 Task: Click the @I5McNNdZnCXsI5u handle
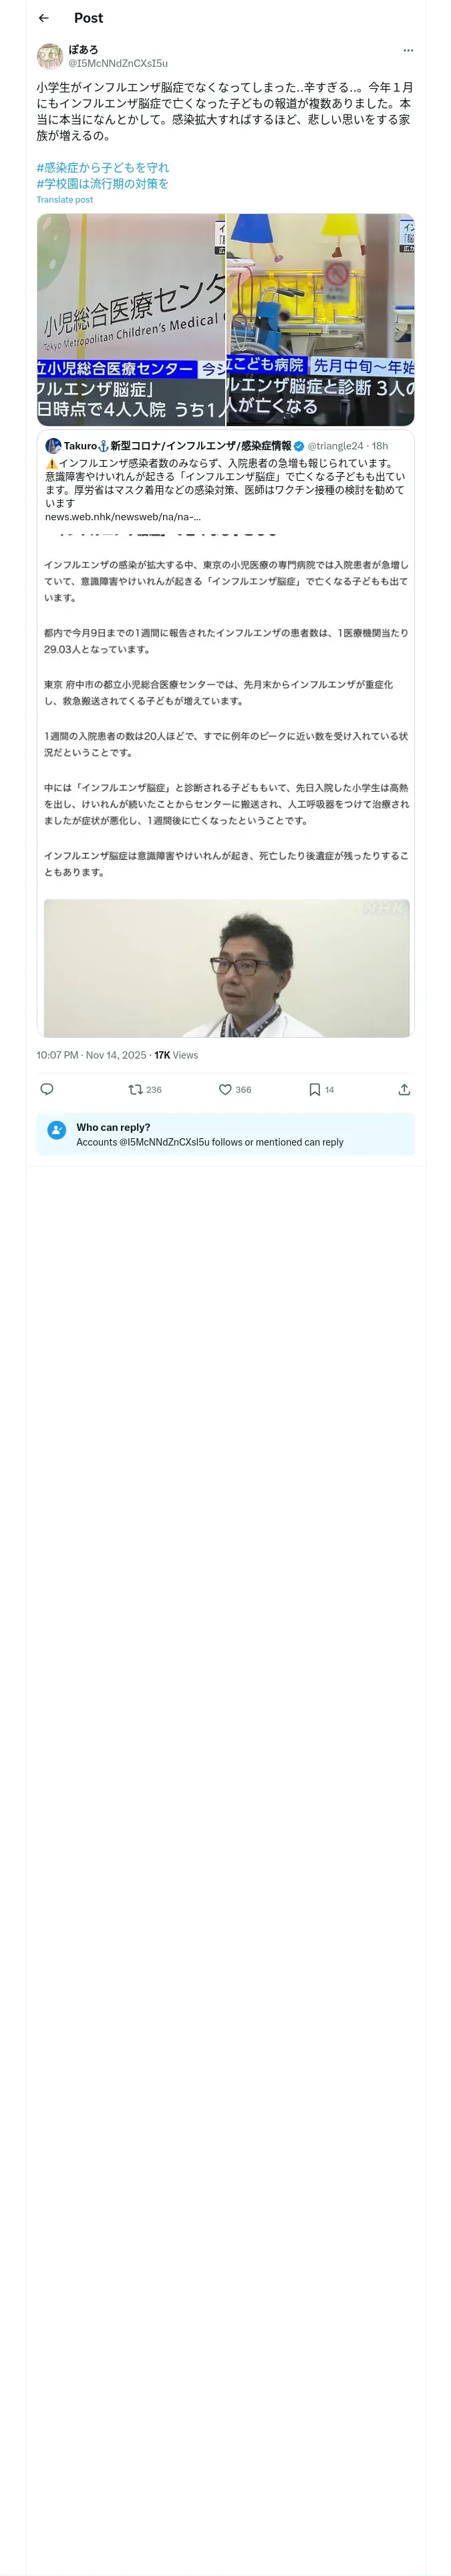coord(118,63)
